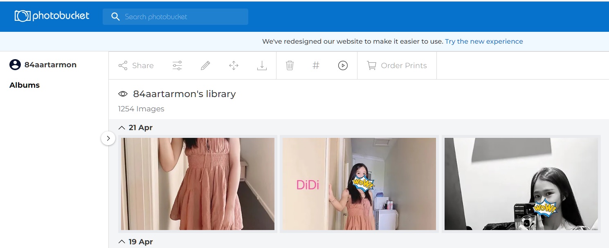Open the black-and-white selfie thumbnail
Image resolution: width=609 pixels, height=248 pixels.
pyautogui.click(x=521, y=184)
